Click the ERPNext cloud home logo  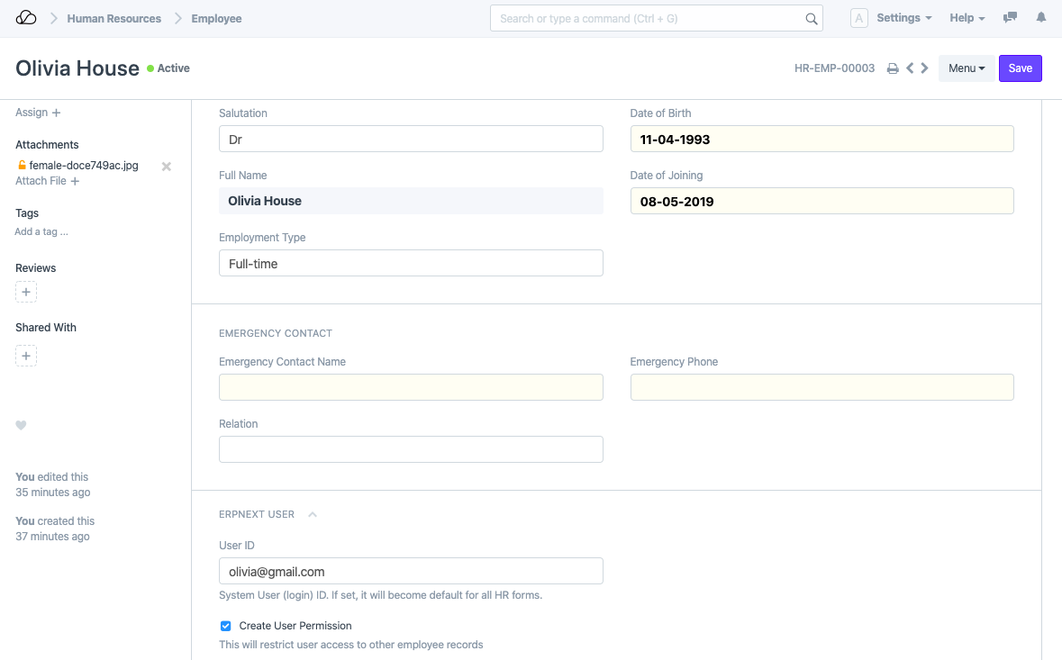pyautogui.click(x=26, y=18)
